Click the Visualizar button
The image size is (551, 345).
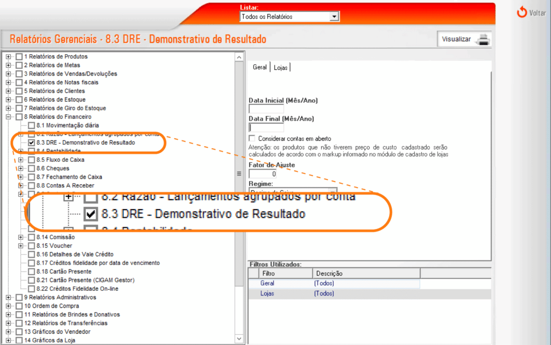[x=464, y=39]
